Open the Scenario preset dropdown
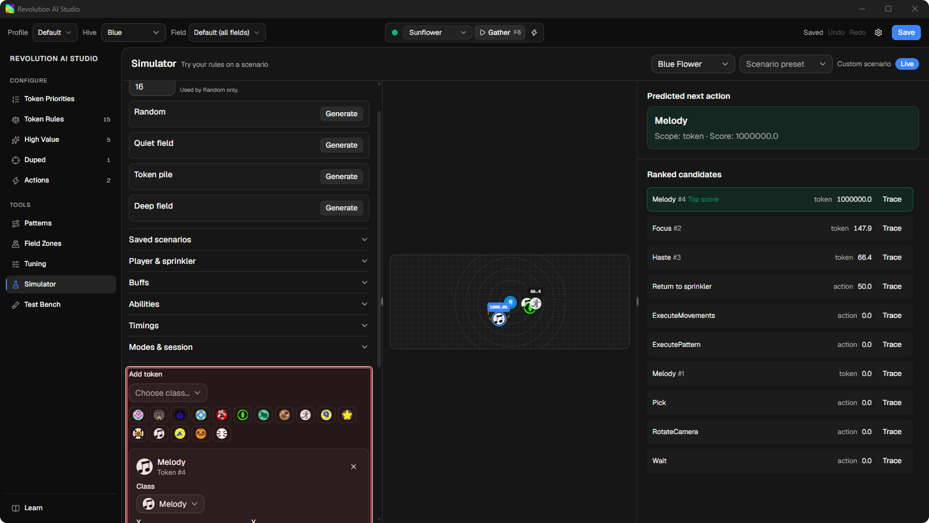 [x=786, y=64]
